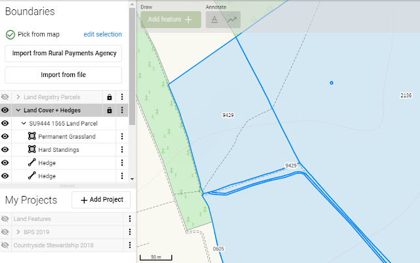The height and width of the screenshot is (263, 420).
Task: Click the lock icon on Land Cover + Hedges
Action: click(110, 110)
